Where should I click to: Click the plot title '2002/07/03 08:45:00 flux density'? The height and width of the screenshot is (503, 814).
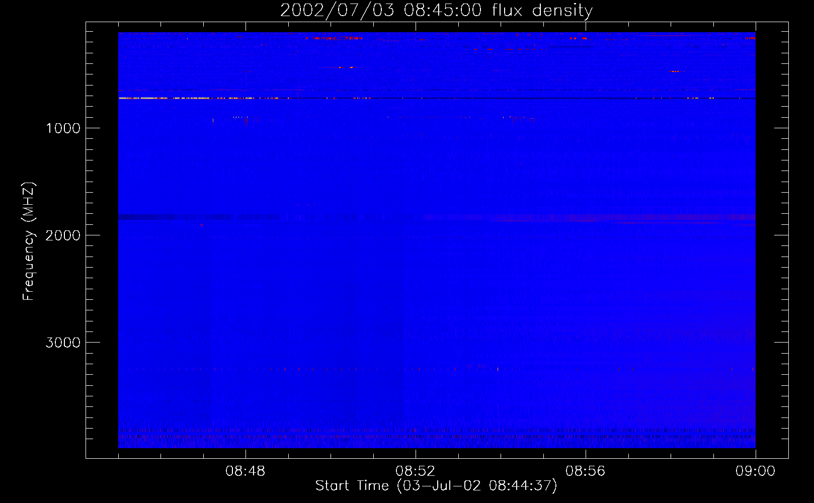(x=436, y=11)
